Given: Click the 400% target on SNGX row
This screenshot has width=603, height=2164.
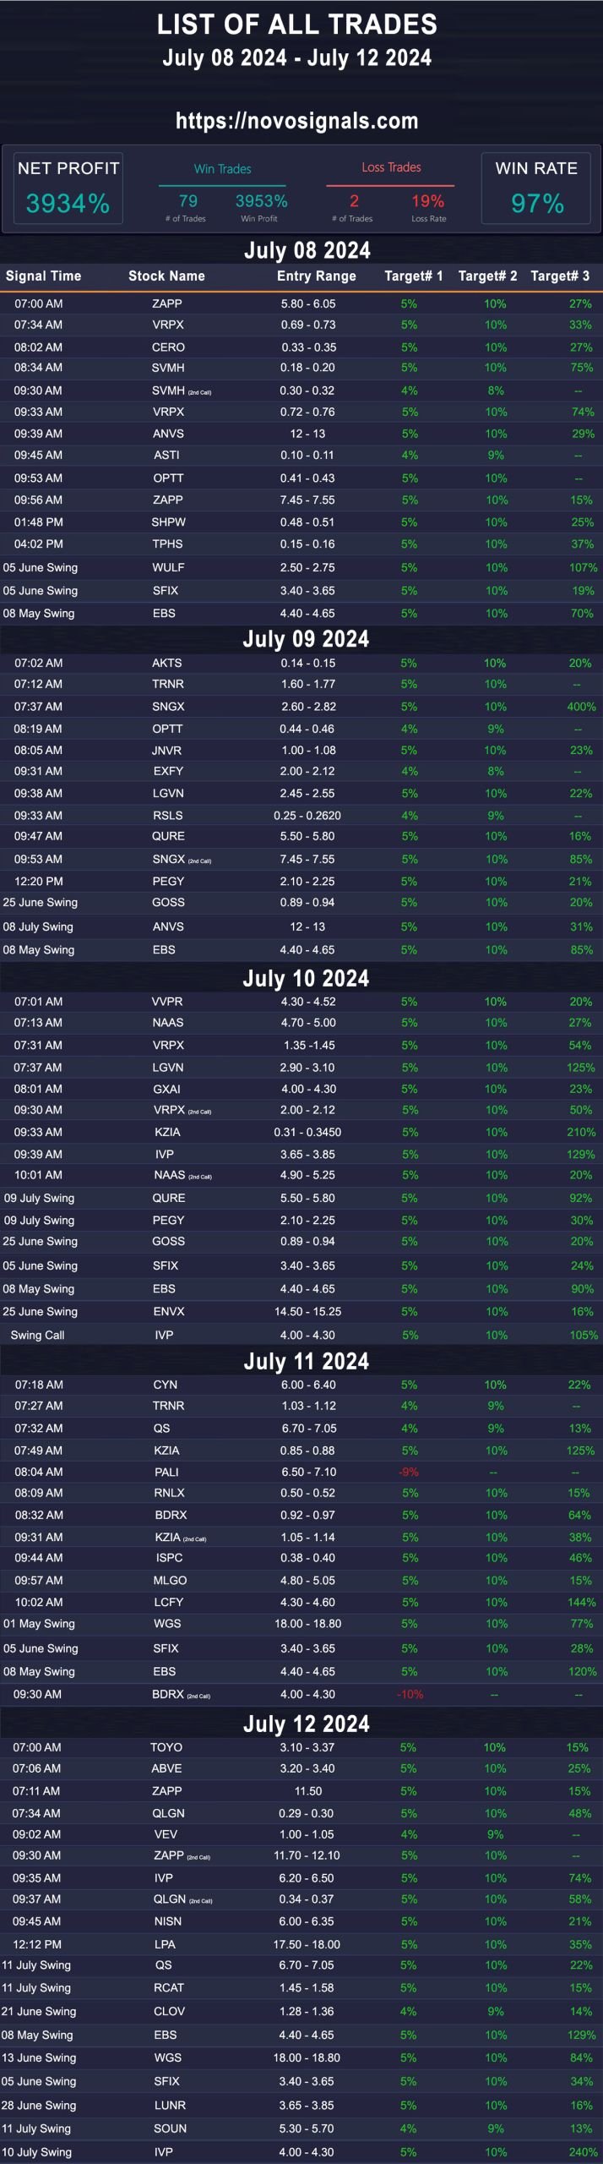Looking at the screenshot, I should point(581,707).
